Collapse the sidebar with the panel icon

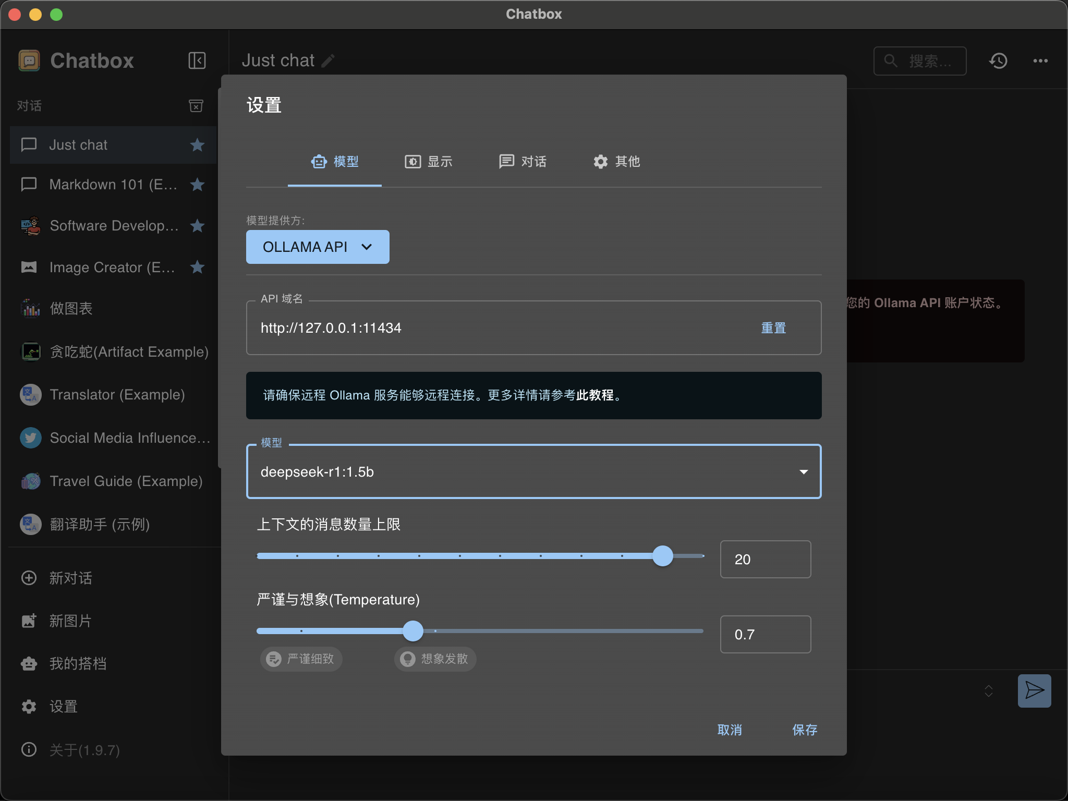[x=197, y=60]
